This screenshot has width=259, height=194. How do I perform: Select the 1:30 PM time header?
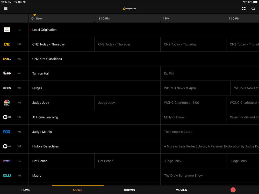click(234, 18)
